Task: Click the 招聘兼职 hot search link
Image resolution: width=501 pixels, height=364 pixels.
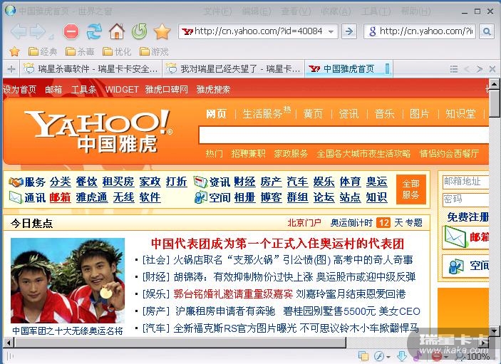Action: coord(248,154)
